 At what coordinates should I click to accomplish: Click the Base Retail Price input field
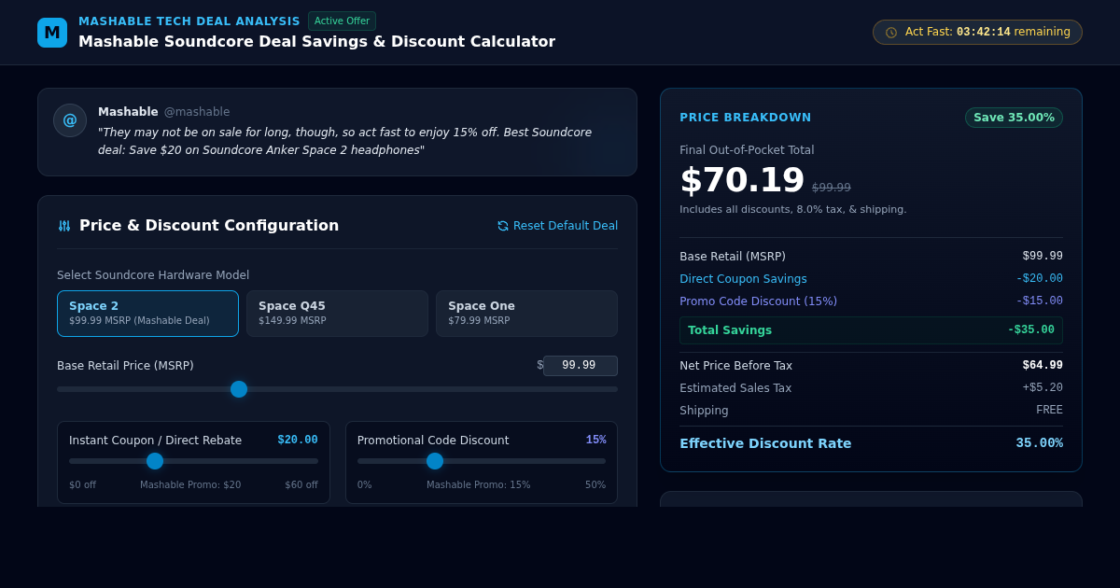pos(581,366)
